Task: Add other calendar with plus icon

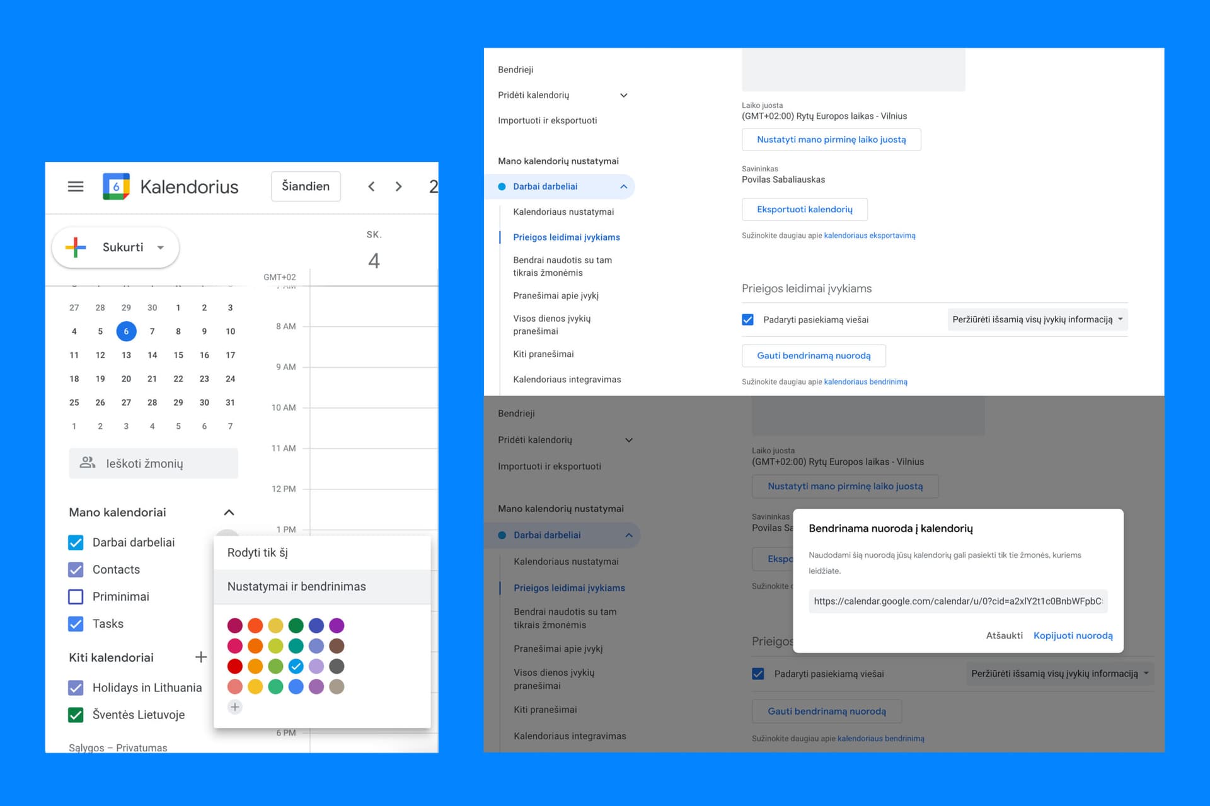Action: pos(201,657)
